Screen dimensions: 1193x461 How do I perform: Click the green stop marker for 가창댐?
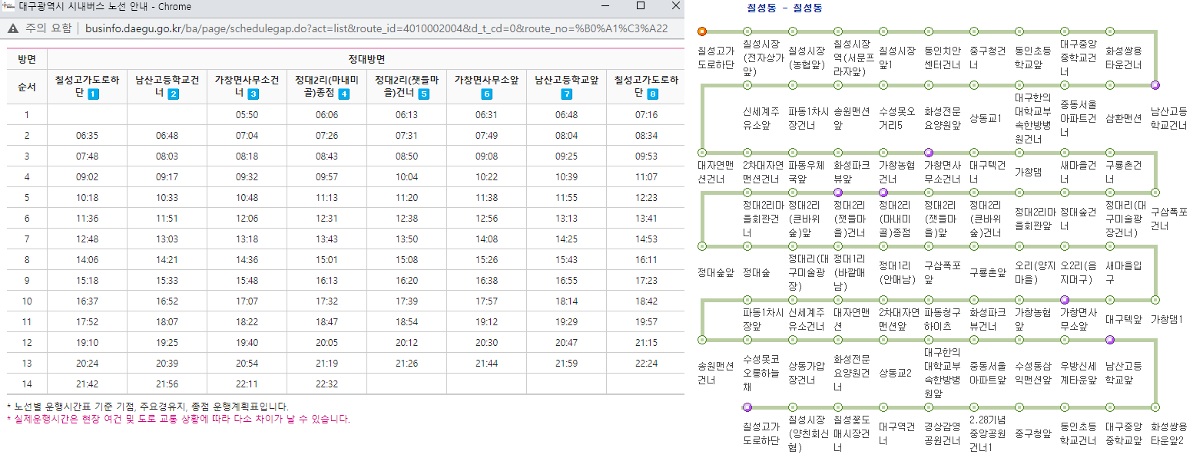pos(1019,153)
